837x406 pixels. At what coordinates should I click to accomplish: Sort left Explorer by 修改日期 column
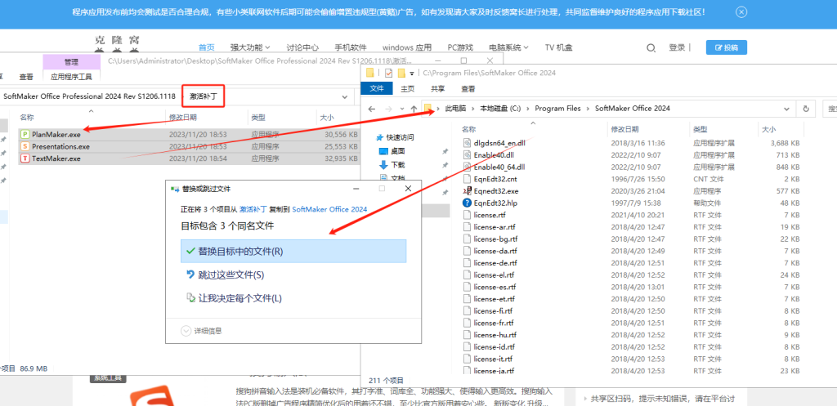[182, 118]
